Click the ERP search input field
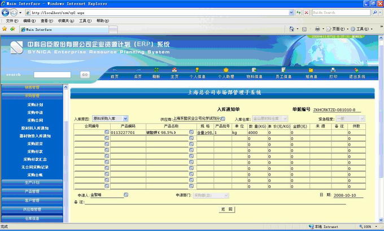 click(x=52, y=75)
